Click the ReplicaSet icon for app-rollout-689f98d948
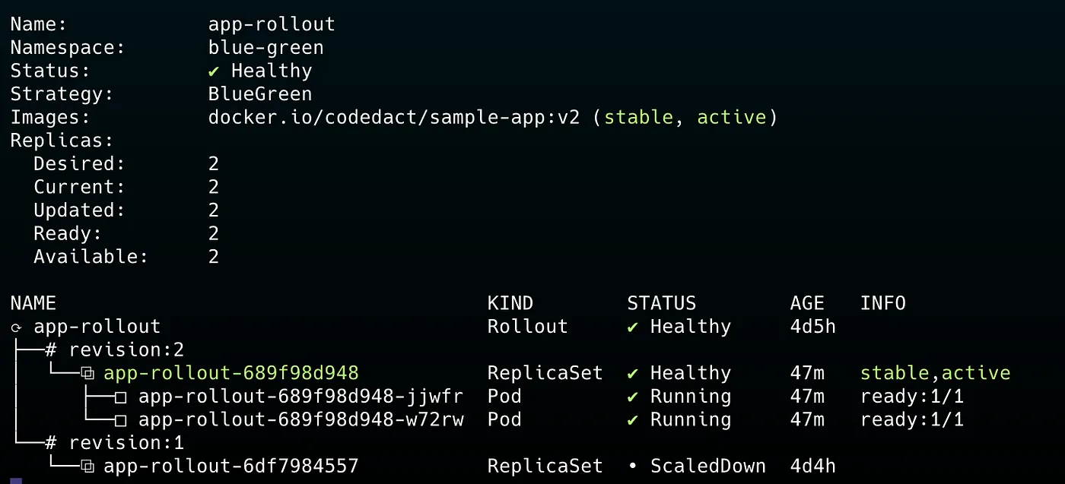The height and width of the screenshot is (484, 1065). coord(87,373)
